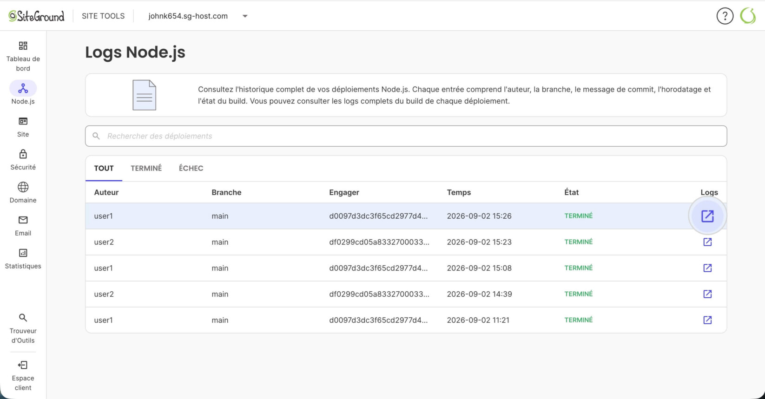Open the Statistiques chart icon
Image resolution: width=765 pixels, height=399 pixels.
point(23,253)
